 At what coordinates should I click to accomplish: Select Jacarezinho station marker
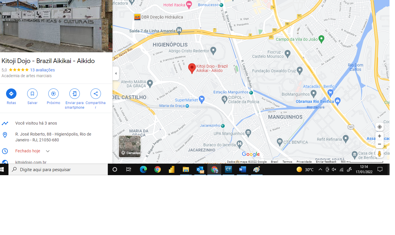point(223,126)
